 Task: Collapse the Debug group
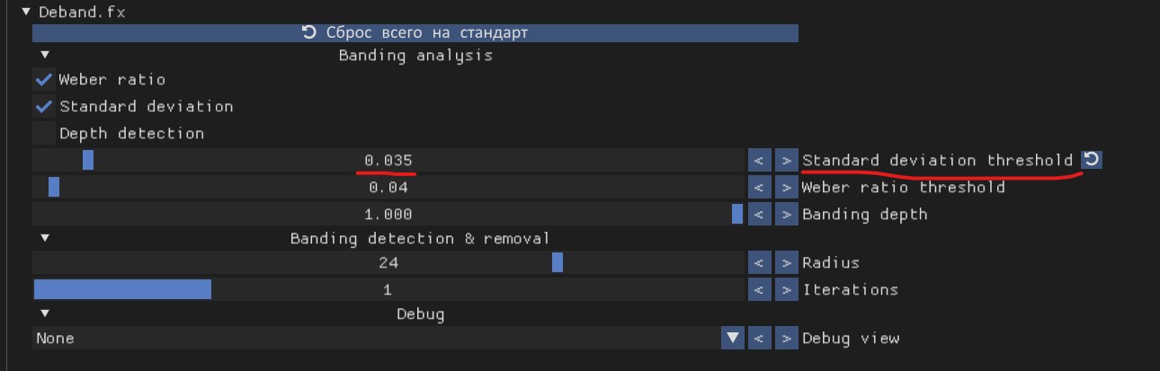(x=44, y=314)
